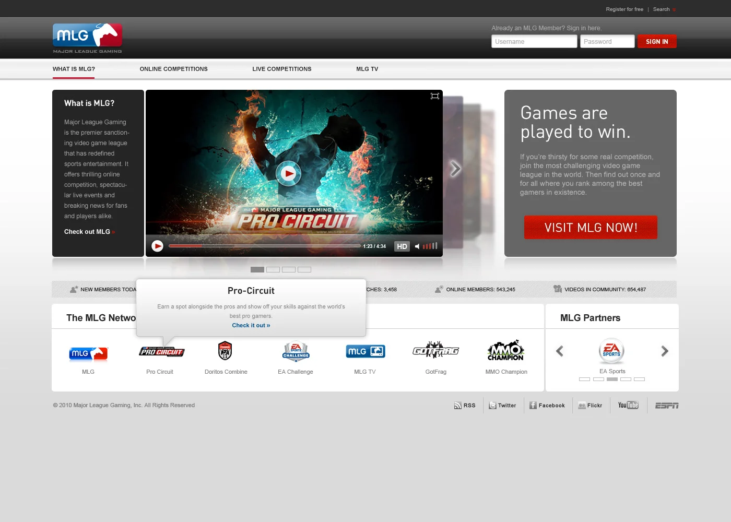The image size is (731, 522).
Task: Select last partners page indicator
Action: click(639, 379)
